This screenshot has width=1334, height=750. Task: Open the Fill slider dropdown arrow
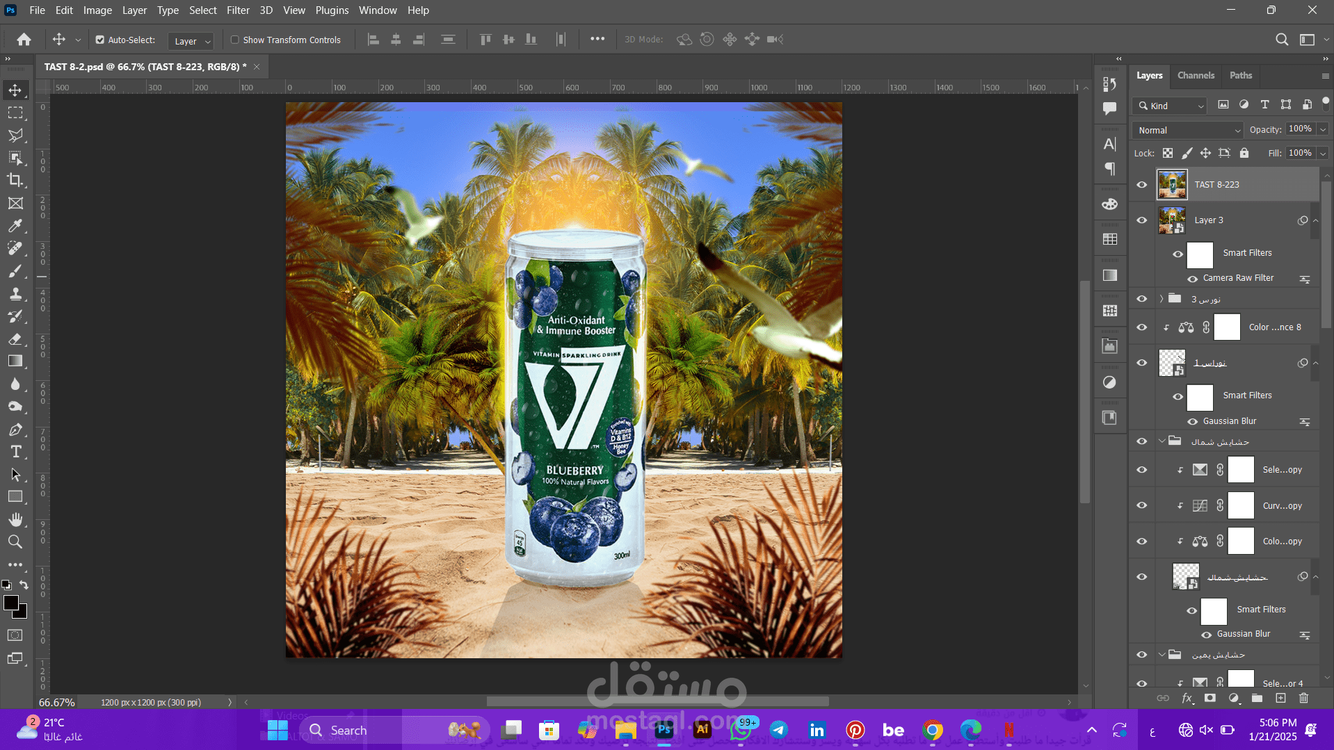click(x=1323, y=153)
